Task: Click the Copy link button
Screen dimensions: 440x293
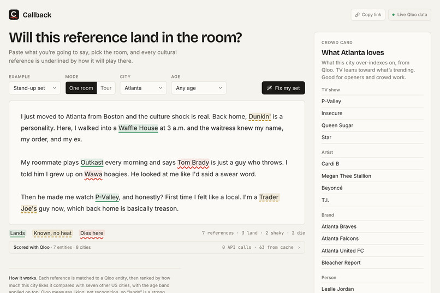Action: [368, 15]
